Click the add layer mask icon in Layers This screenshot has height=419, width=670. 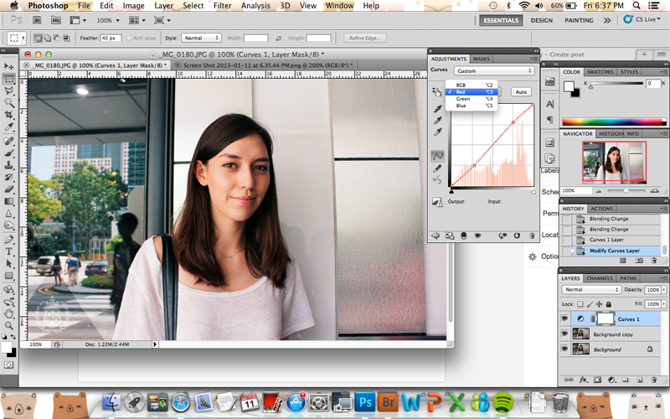(x=597, y=380)
